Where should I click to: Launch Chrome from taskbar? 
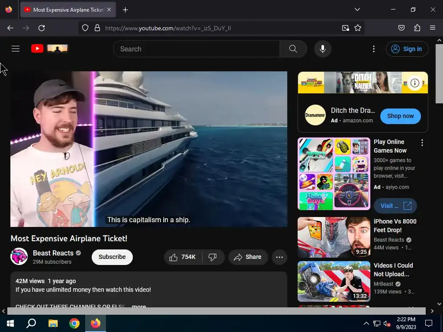(x=74, y=323)
